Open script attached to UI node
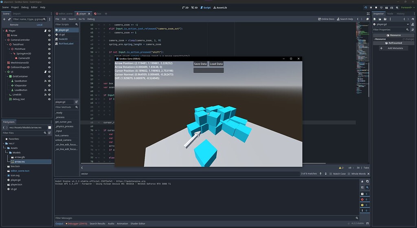Image resolution: width=417 pixels, height=228 pixels. pos(45,72)
